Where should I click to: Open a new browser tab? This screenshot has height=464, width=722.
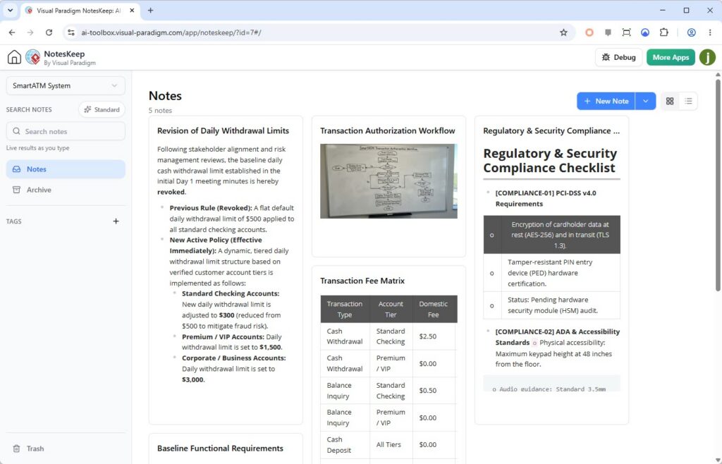point(150,10)
